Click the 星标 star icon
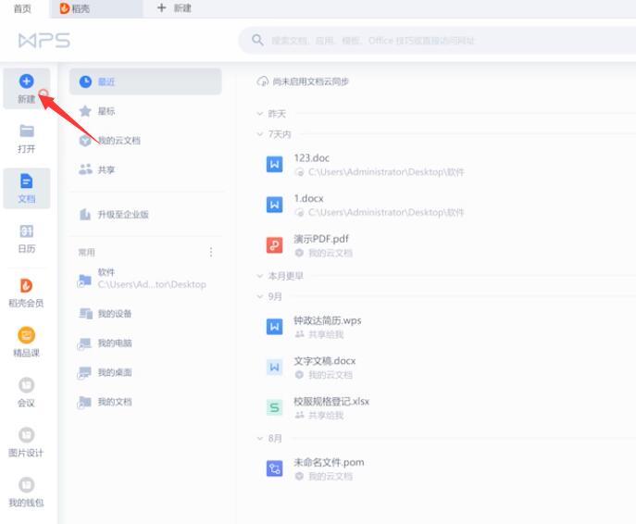Image resolution: width=636 pixels, height=524 pixels. (85, 111)
